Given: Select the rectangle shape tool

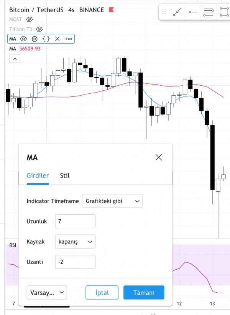Looking at the screenshot, I should tap(224, 12).
